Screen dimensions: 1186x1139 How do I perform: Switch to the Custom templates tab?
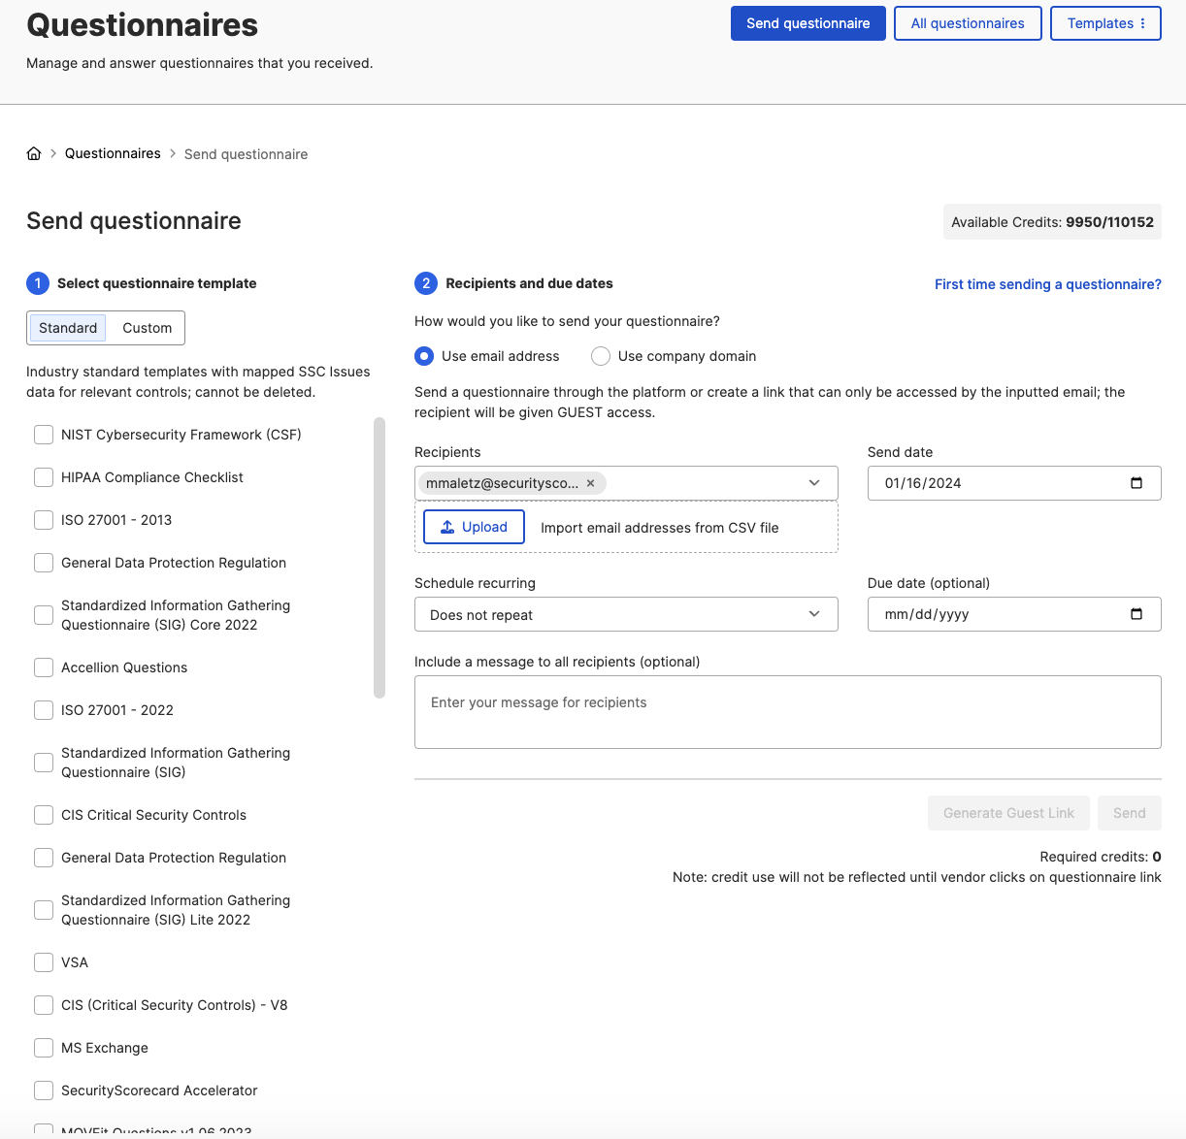[146, 328]
